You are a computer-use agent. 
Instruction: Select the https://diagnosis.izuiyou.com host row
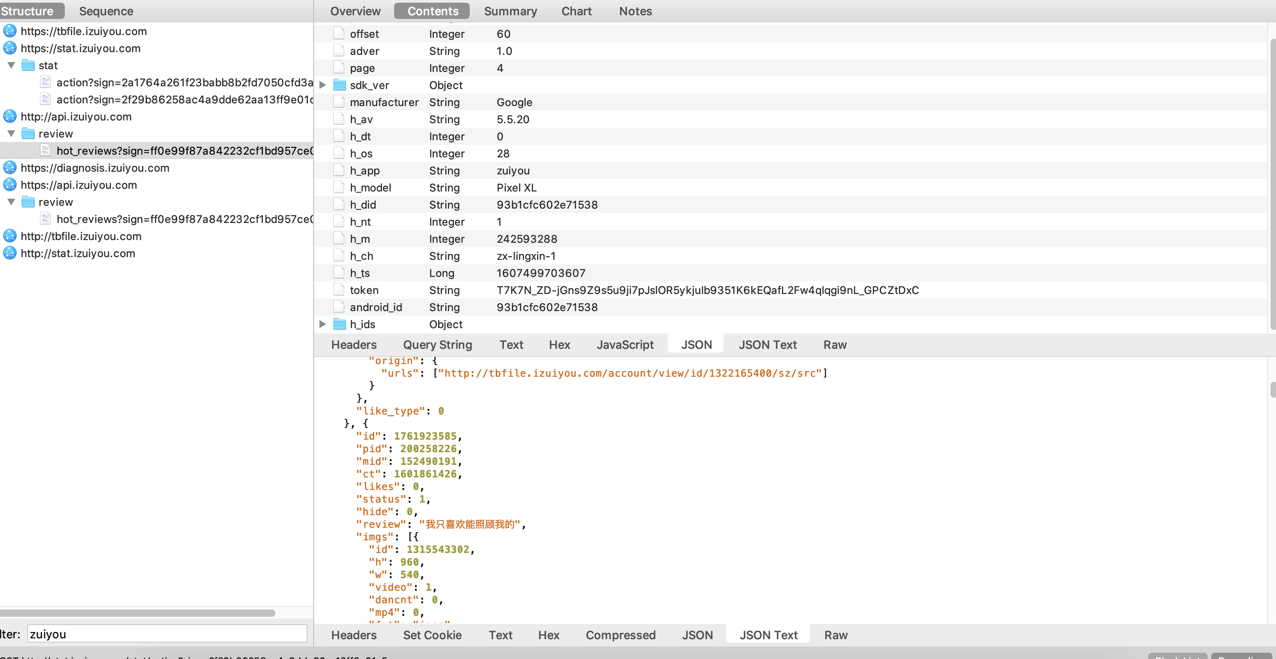[157, 168]
